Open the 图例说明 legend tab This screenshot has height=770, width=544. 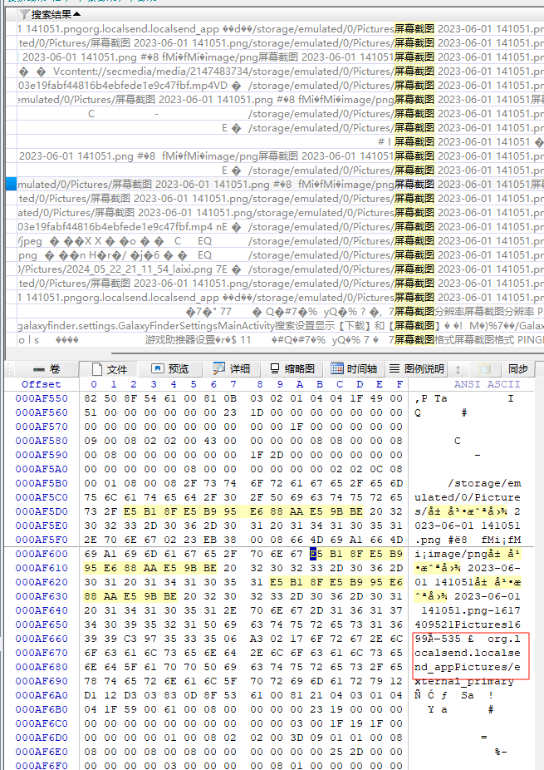point(416,369)
